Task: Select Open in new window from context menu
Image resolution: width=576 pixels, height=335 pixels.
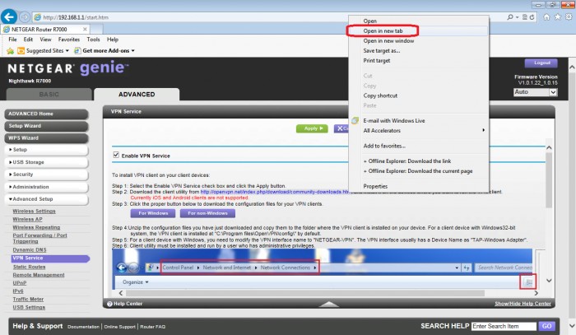Action: point(419,41)
